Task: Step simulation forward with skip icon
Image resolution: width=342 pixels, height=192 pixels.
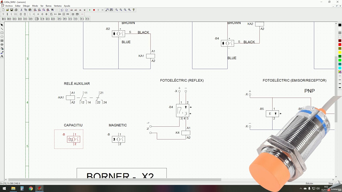Action: click(x=103, y=10)
